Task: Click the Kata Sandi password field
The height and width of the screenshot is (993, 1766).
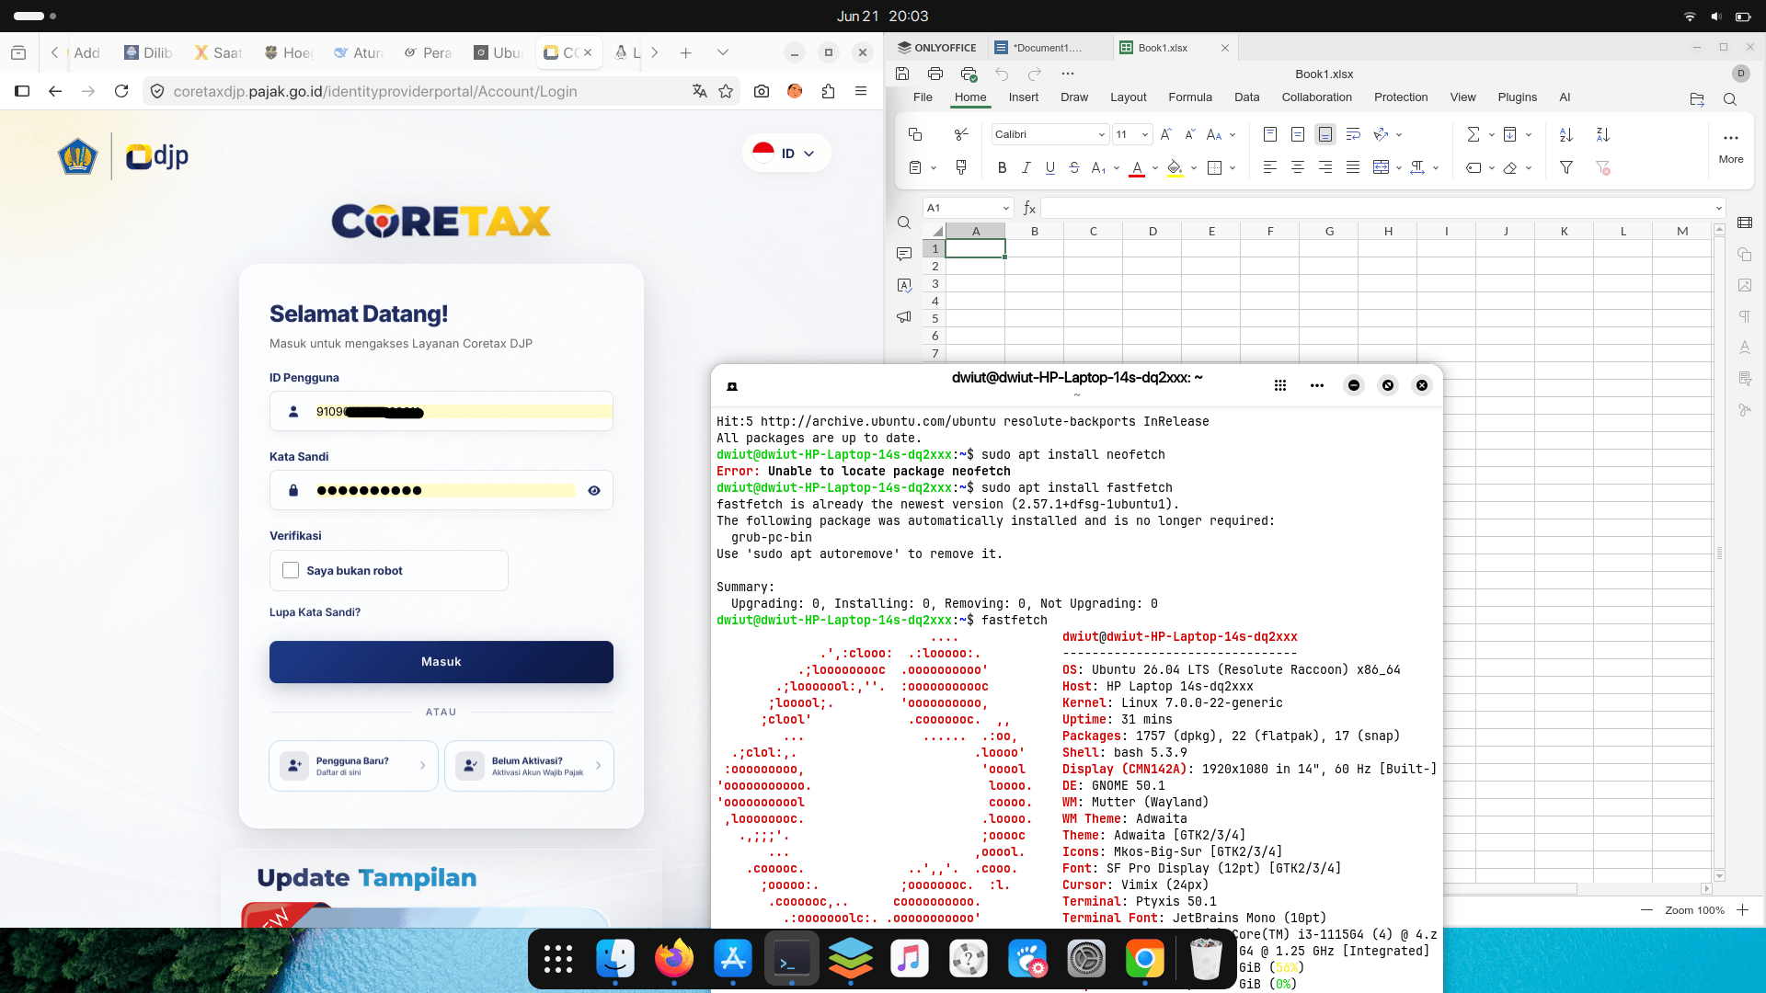Action: (441, 491)
